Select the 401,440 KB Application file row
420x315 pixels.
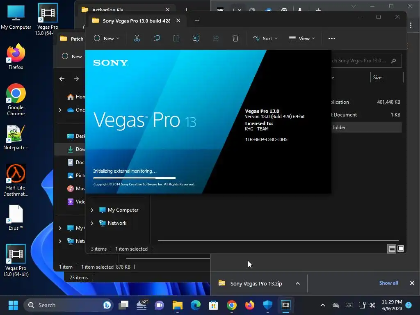click(366, 102)
